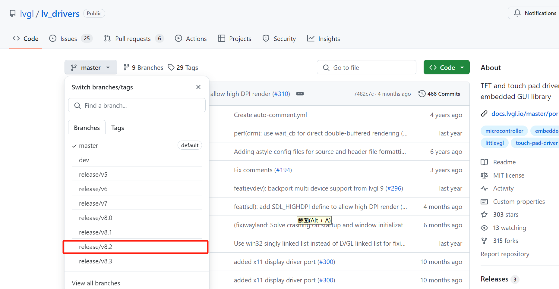The width and height of the screenshot is (559, 289).
Task: Click the commit message ellipsis icon
Action: click(300, 94)
